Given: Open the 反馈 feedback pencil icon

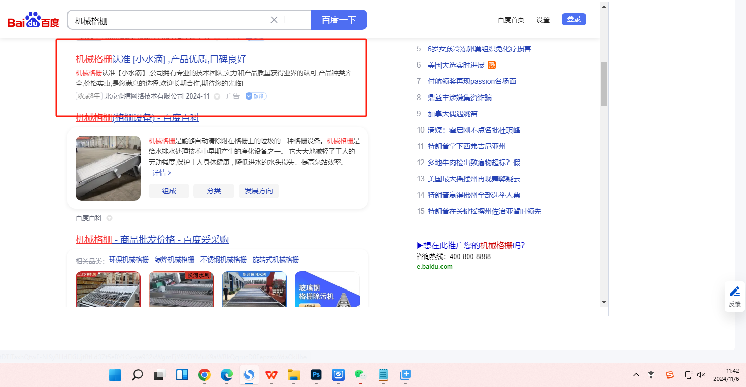Looking at the screenshot, I should 734,292.
